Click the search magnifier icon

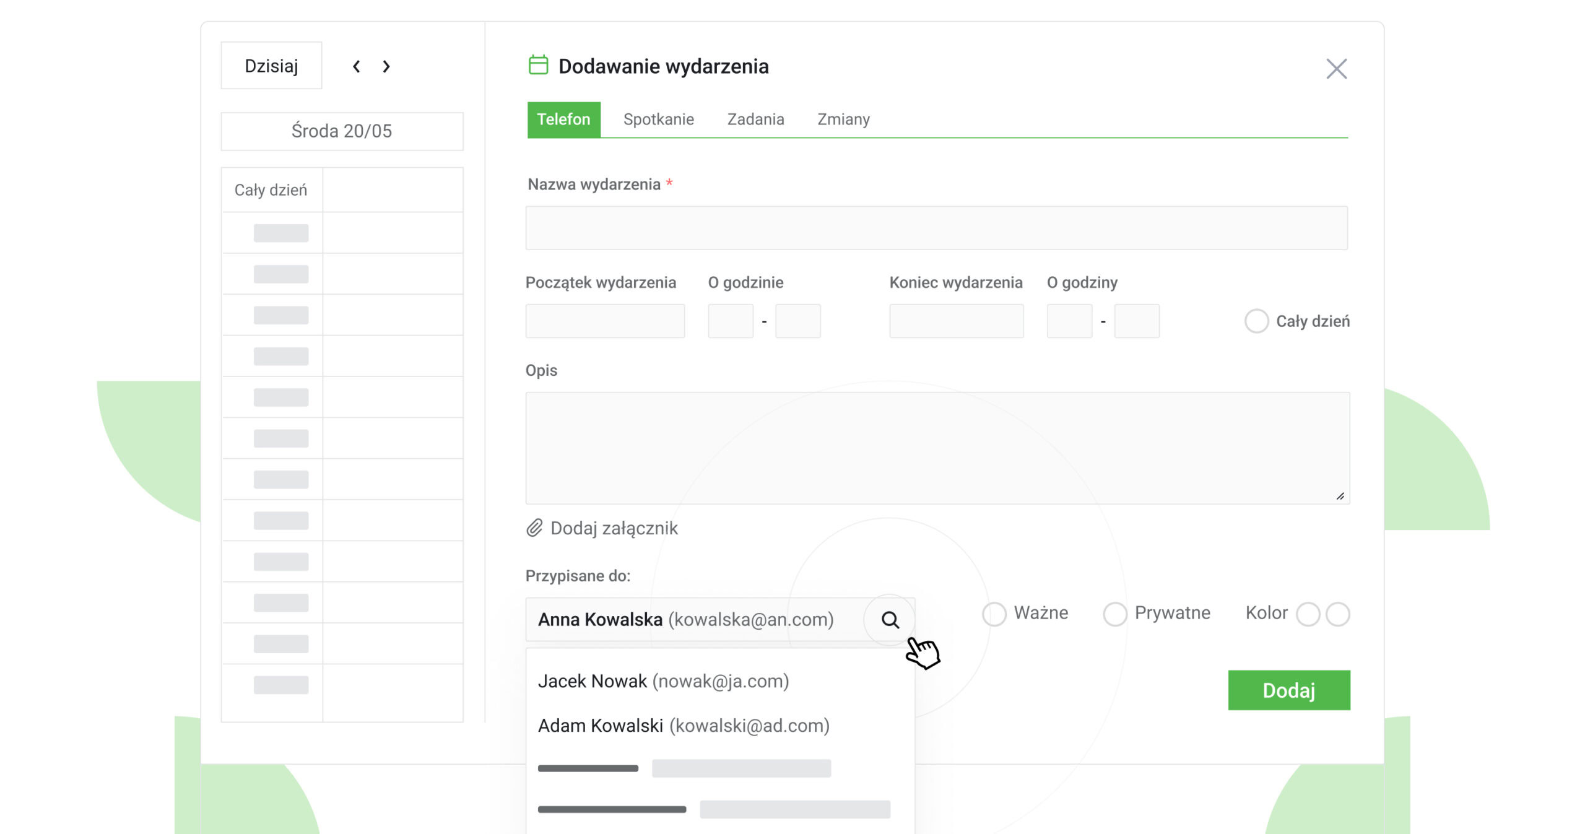pyautogui.click(x=890, y=620)
